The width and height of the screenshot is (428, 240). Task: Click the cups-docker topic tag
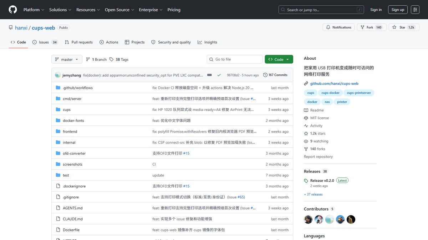coord(331,93)
